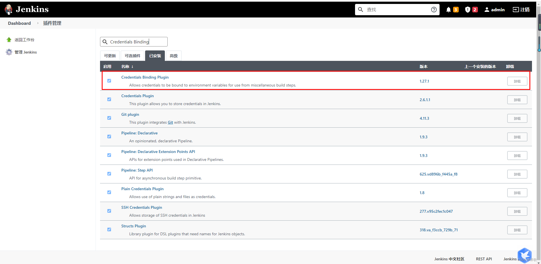Open the security warnings shield icon

tap(468, 10)
